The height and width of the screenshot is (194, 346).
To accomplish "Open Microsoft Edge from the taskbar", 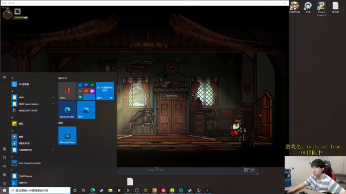I will 93,191.
